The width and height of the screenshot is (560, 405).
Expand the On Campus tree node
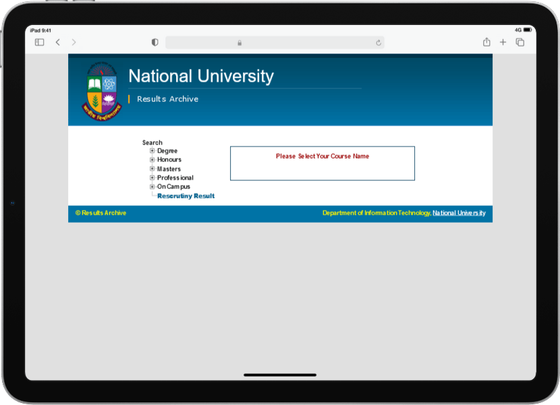(152, 186)
